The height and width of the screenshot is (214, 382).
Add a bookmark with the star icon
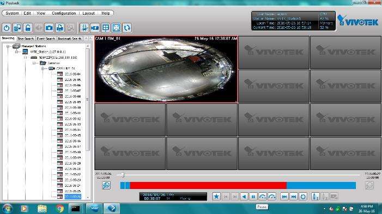click(x=216, y=197)
